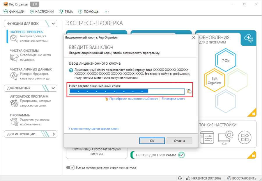Viewport: 262px width, 181px height.
Task: Select the ЭКСПРЕСС-ПРОВЕРКА magnifier icon
Action: click(x=14, y=39)
